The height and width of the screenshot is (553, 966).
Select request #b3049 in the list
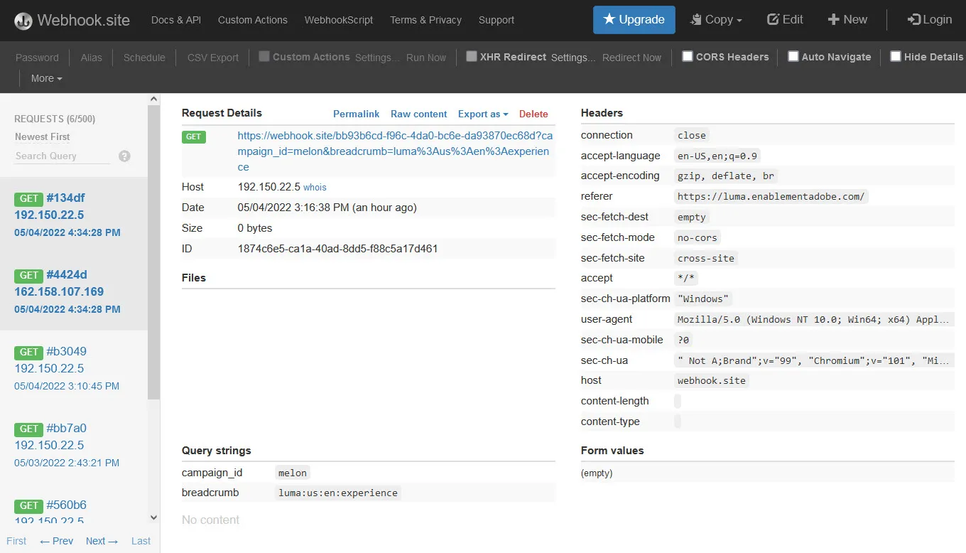74,368
